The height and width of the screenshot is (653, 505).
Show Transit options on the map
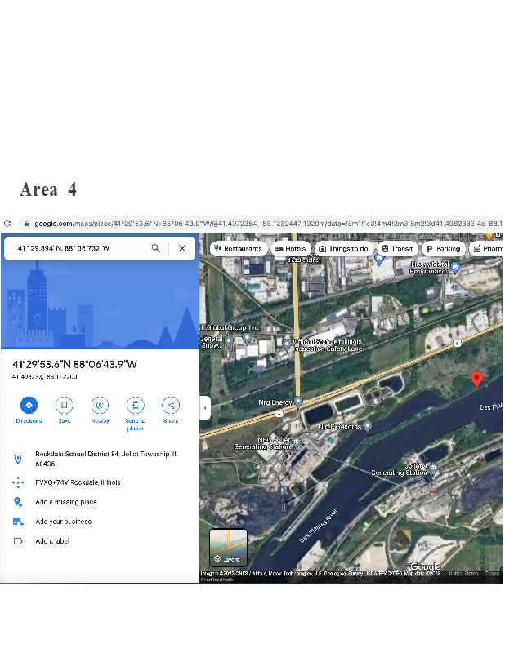397,249
